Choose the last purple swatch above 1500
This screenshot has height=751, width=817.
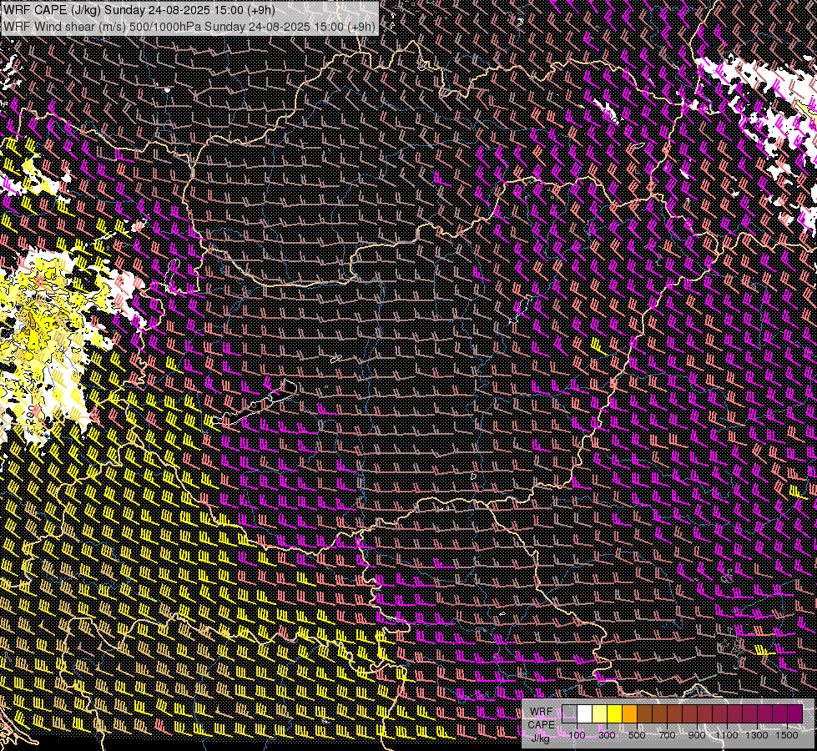[x=795, y=713]
